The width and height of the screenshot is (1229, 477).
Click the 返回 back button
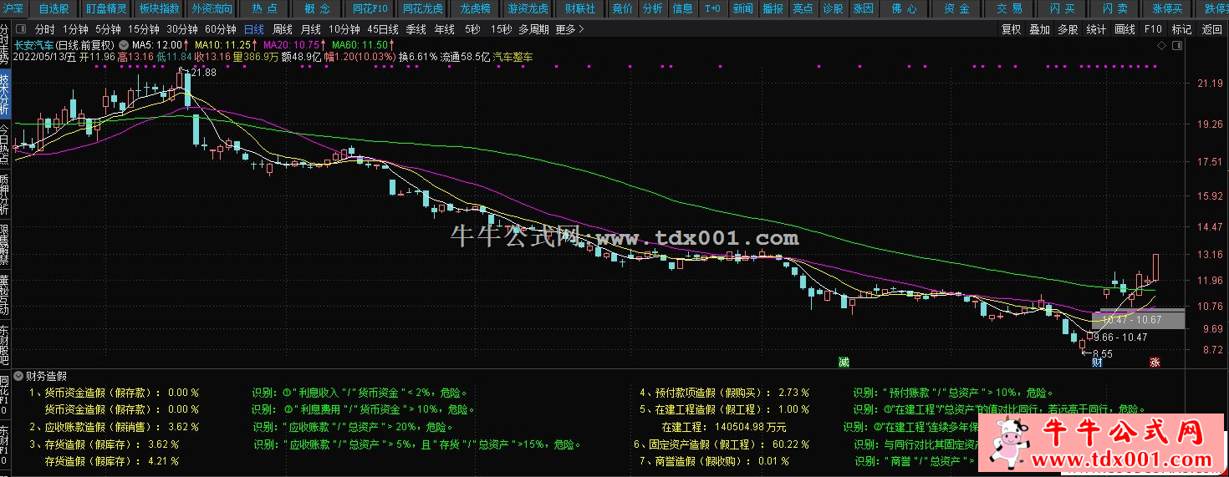(x=1211, y=30)
